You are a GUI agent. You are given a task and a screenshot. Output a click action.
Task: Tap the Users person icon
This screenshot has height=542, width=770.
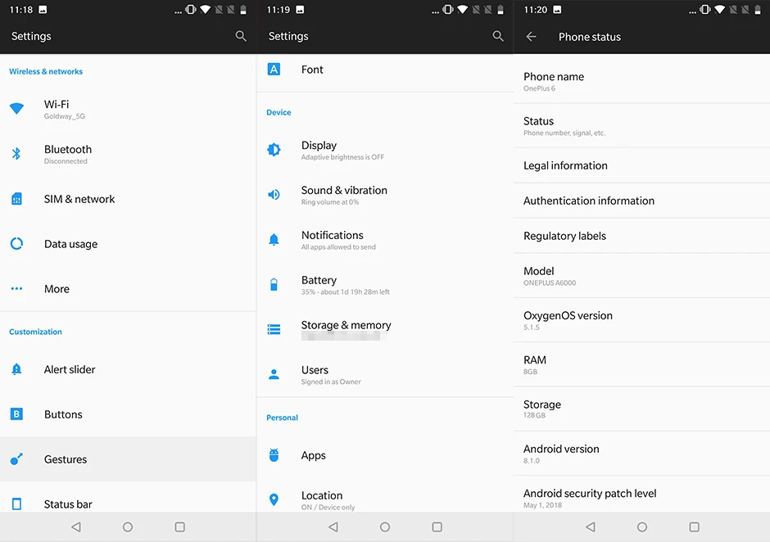pos(274,375)
